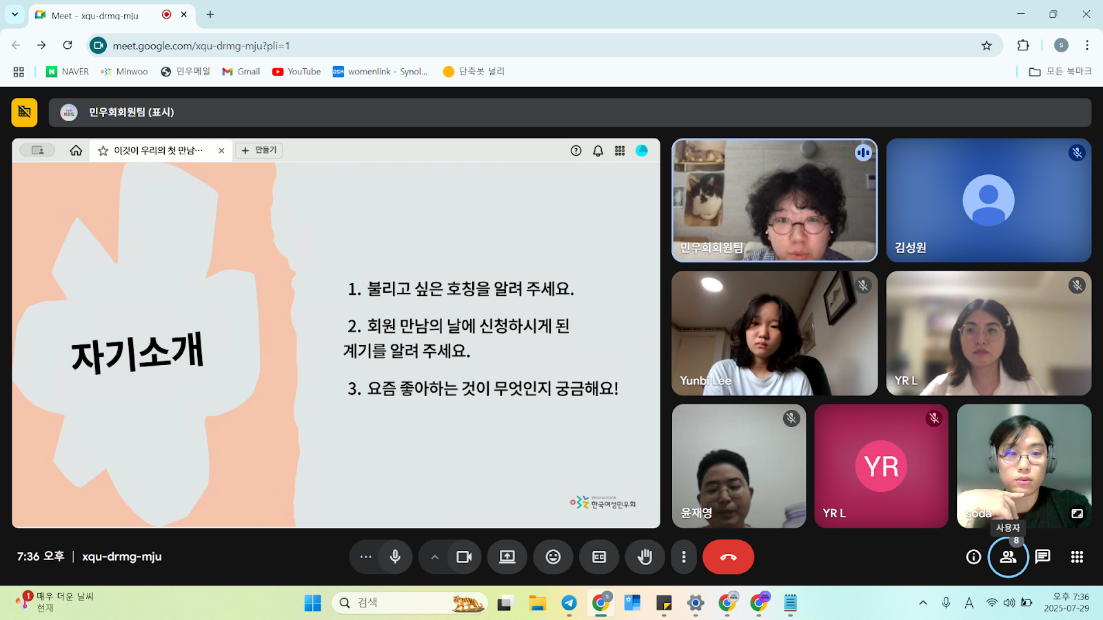This screenshot has height=620, width=1103.
Task: Open the Windows Start menu
Action: click(x=312, y=603)
